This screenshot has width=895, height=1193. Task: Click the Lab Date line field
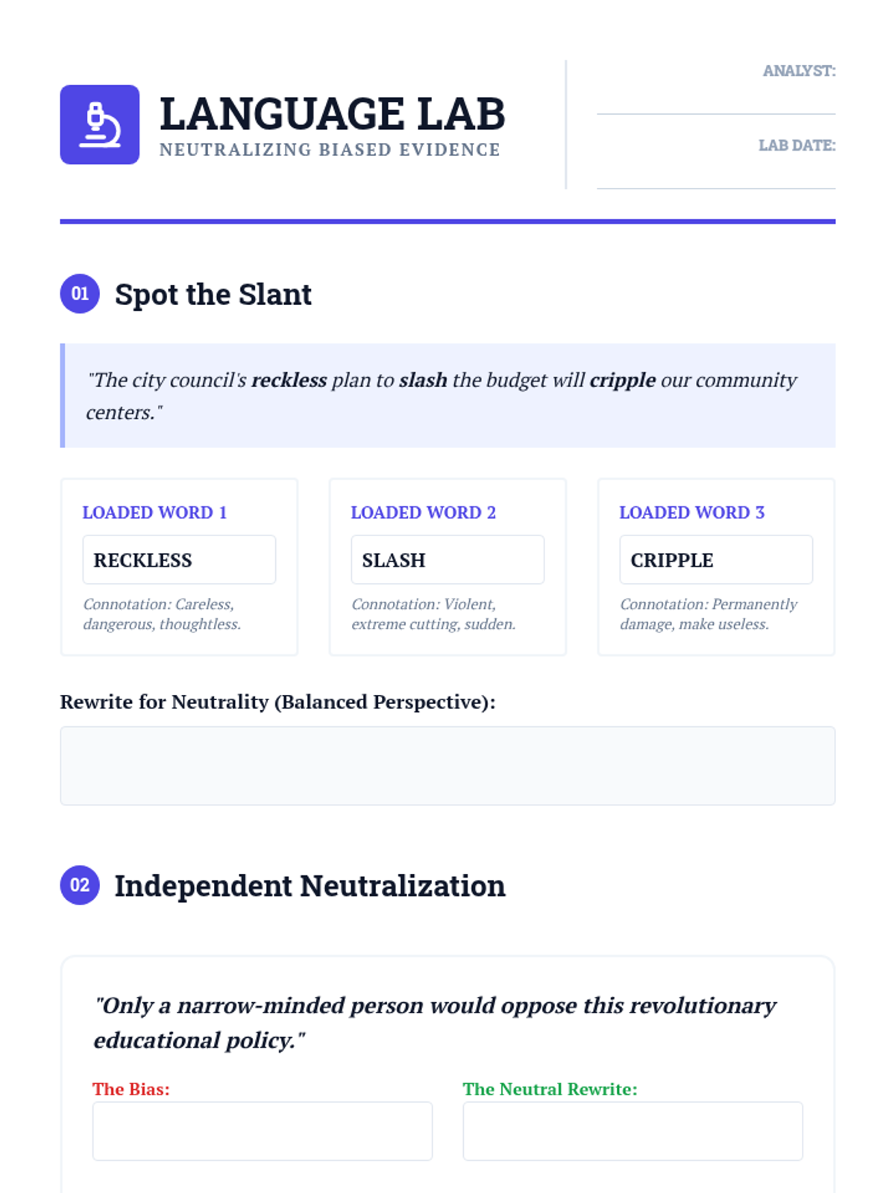click(x=716, y=175)
